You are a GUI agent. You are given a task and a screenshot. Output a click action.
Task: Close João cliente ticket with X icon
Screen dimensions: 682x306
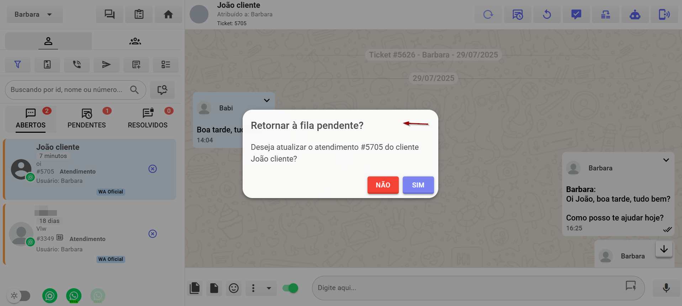153,169
